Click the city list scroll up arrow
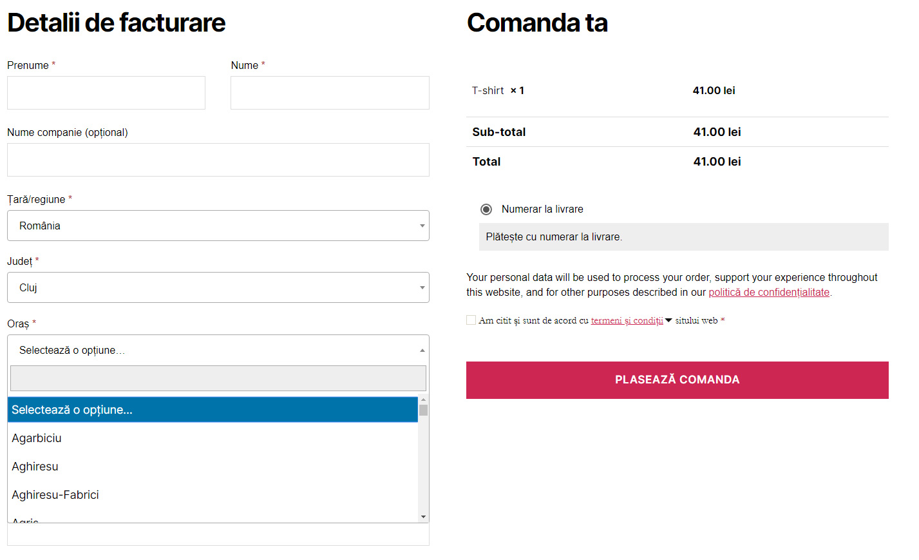This screenshot has height=560, width=919. [x=423, y=400]
